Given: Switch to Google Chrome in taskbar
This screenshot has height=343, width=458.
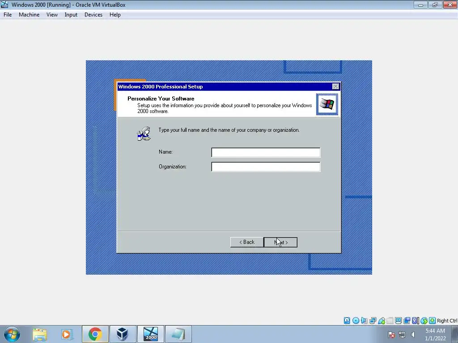Looking at the screenshot, I should pos(95,334).
